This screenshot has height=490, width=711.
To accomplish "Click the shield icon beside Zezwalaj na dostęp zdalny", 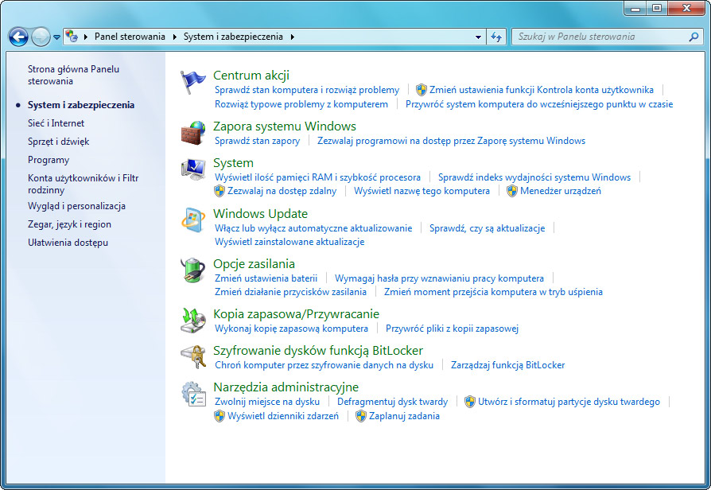I will click(x=220, y=191).
